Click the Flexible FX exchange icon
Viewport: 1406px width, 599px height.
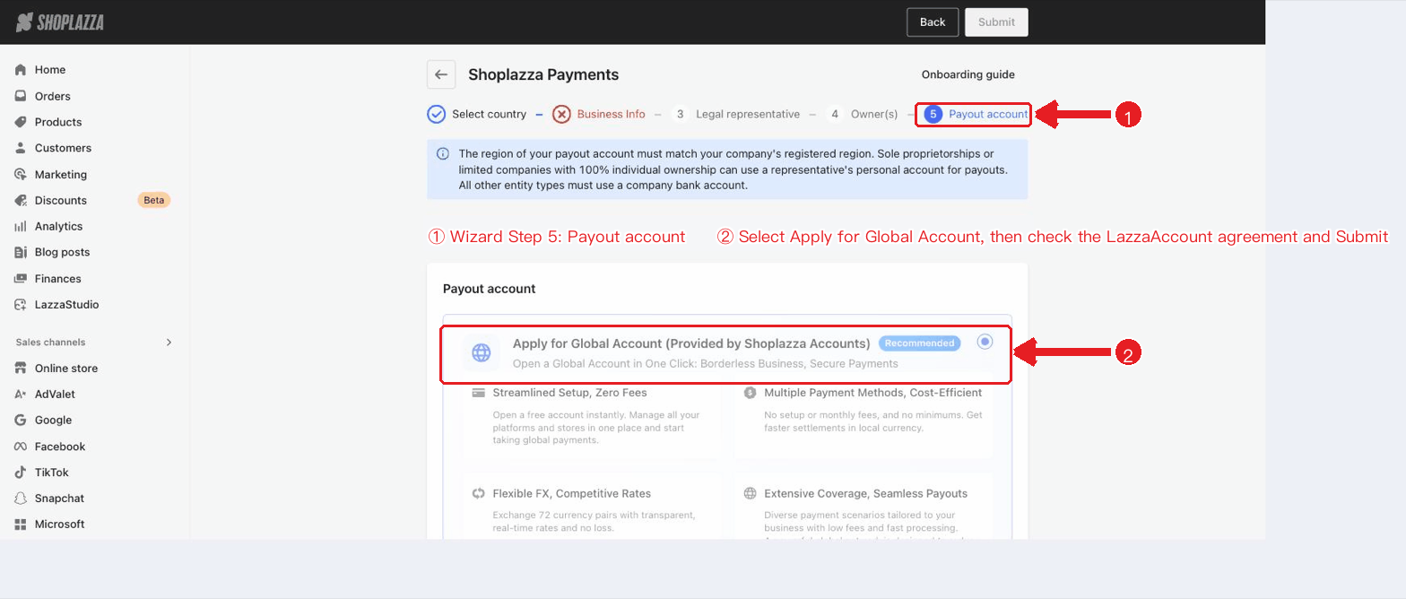point(479,493)
